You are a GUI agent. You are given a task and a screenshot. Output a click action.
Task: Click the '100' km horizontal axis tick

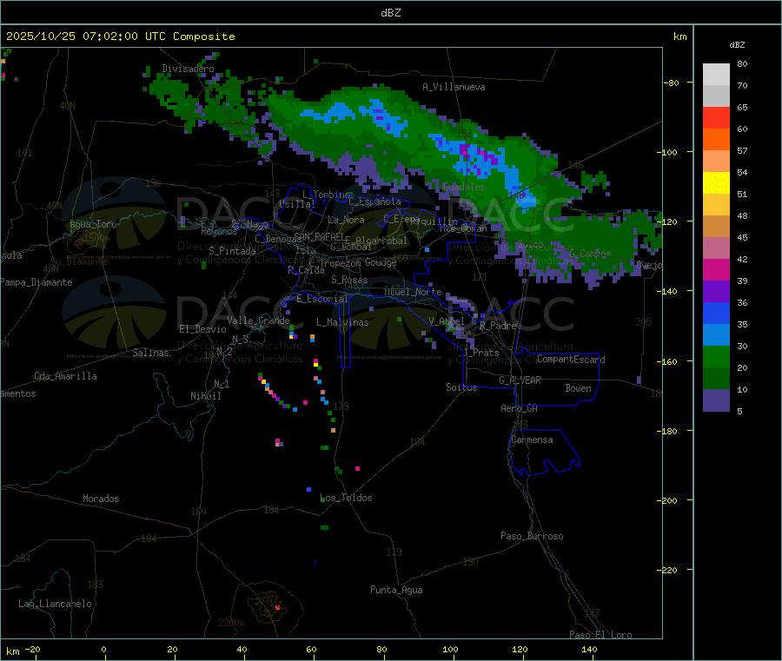pos(450,649)
